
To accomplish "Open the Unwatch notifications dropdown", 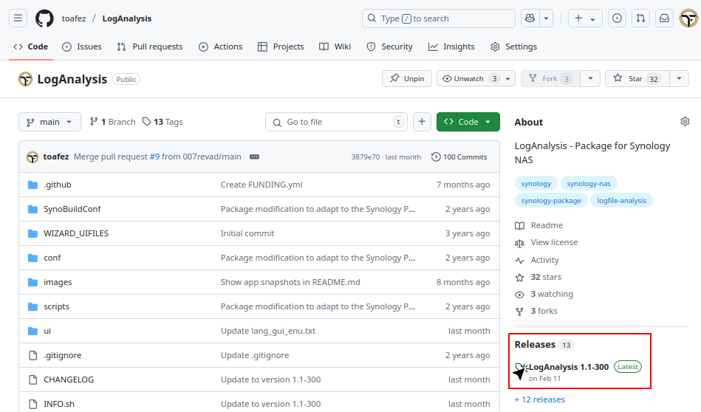I will pyautogui.click(x=468, y=78).
